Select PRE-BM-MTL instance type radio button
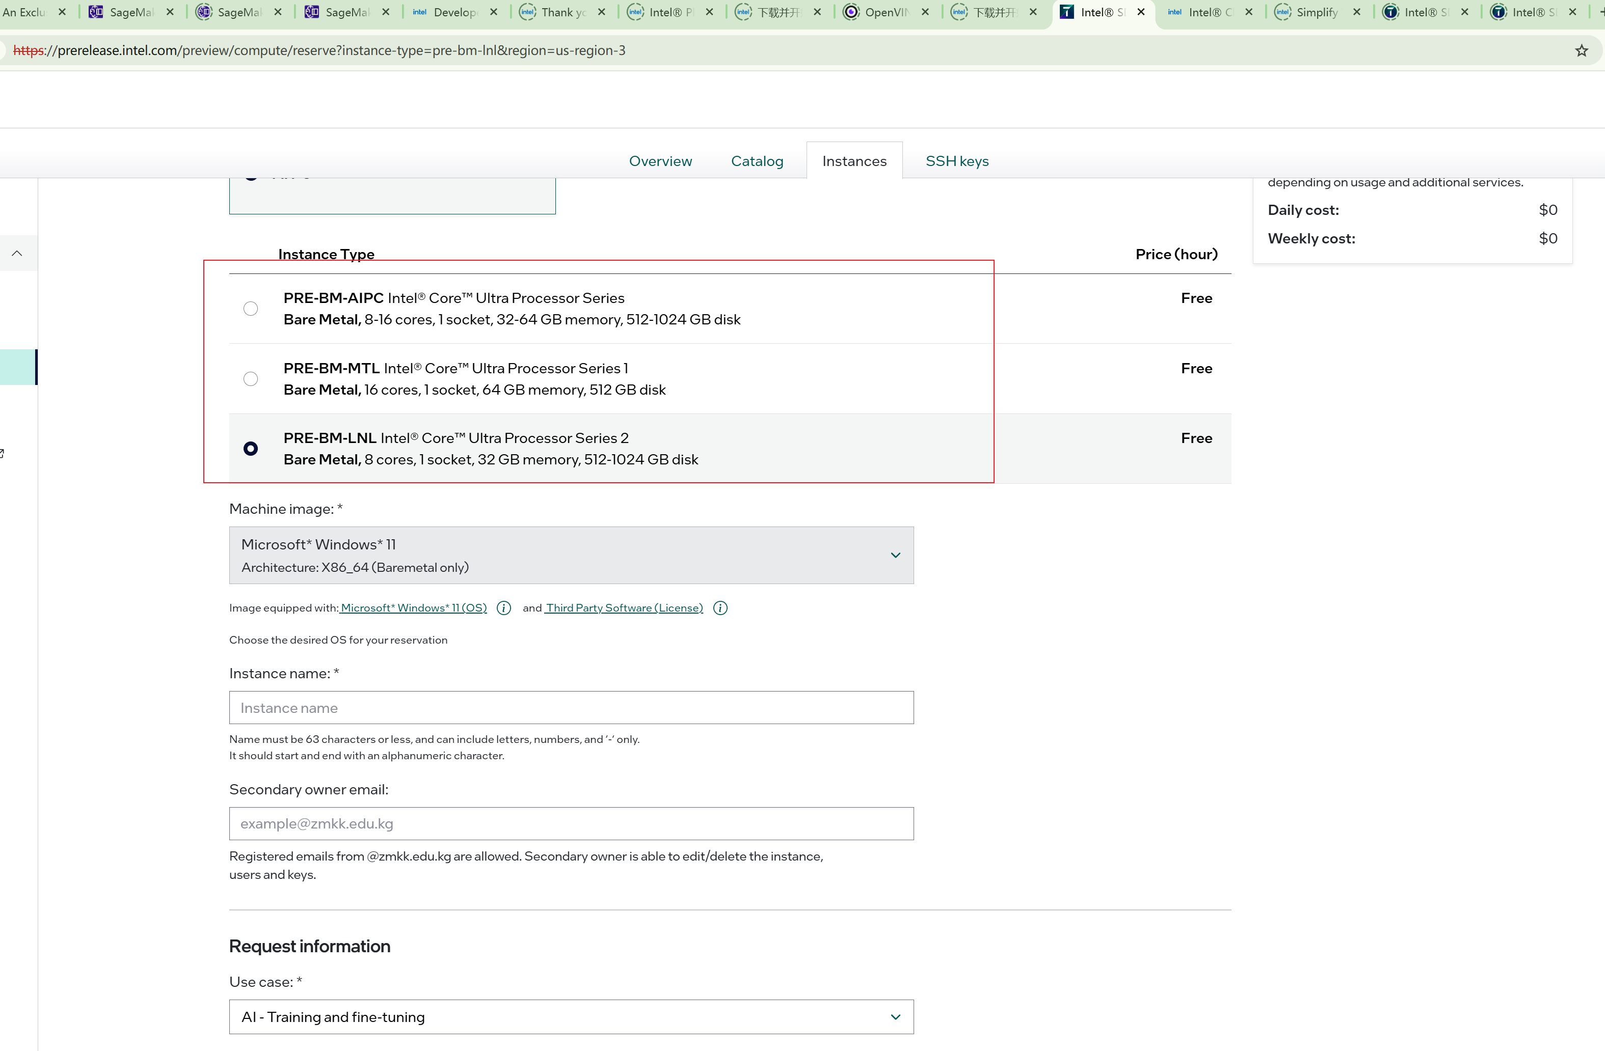Screen dimensions: 1605x1051 pos(250,379)
